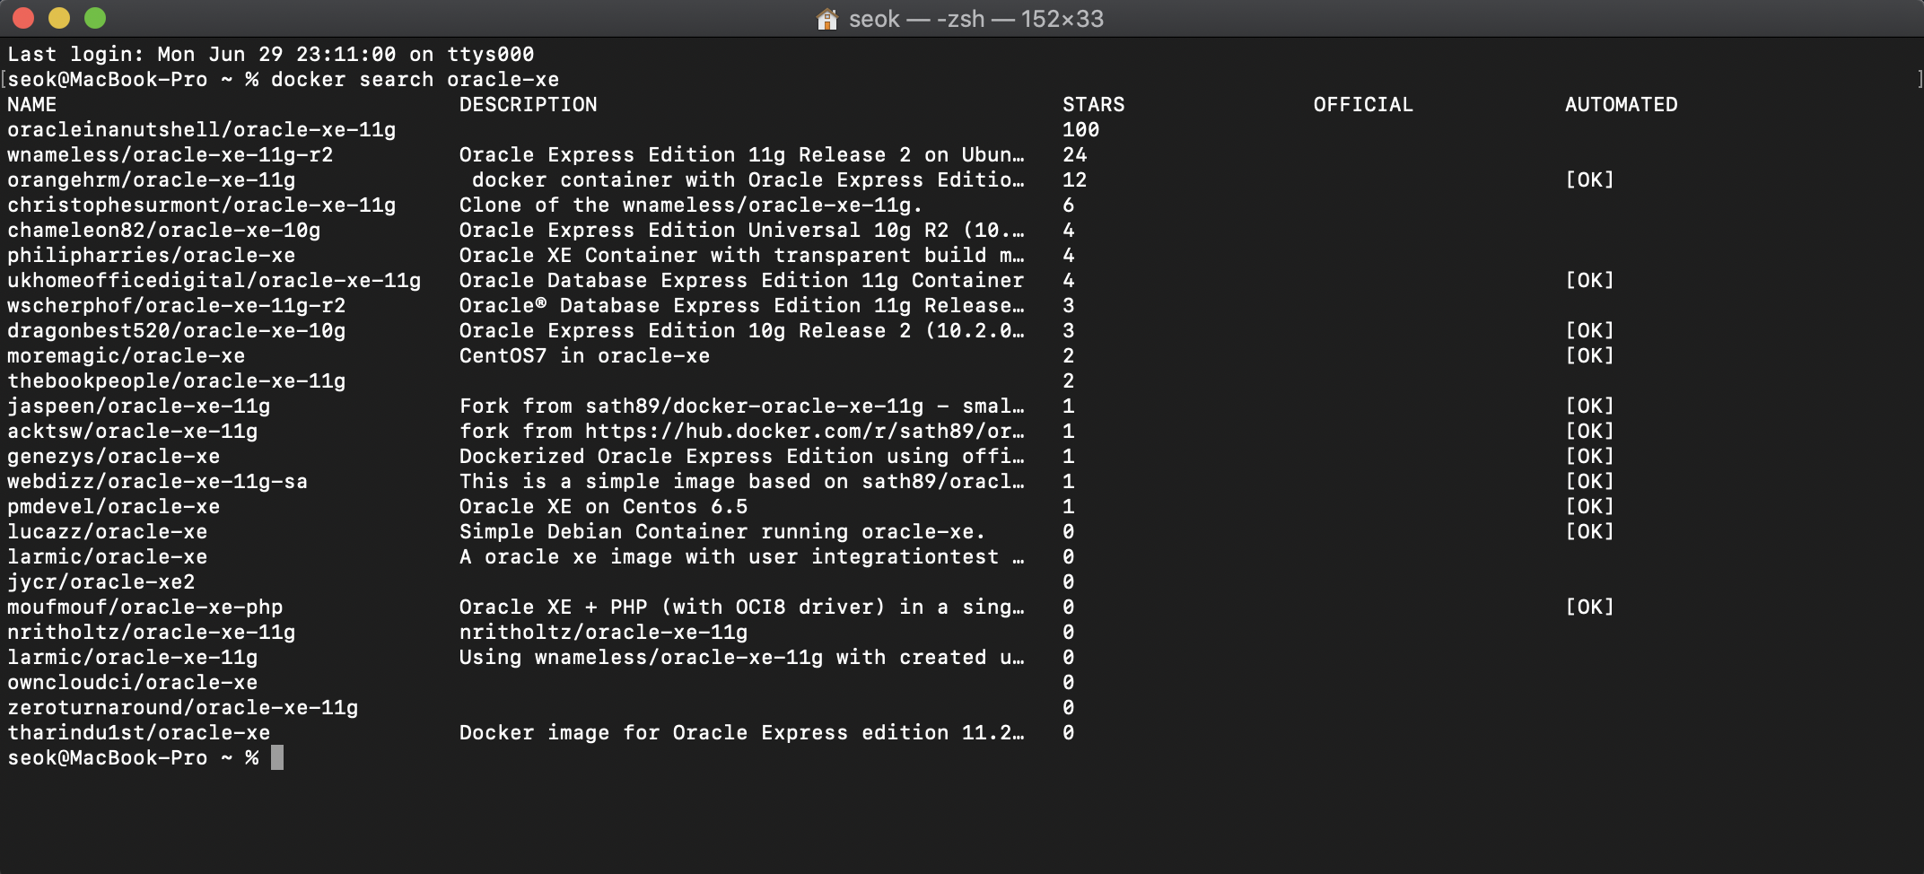
Task: Click the terminal cursor at the bottom prompt
Action: [277, 757]
